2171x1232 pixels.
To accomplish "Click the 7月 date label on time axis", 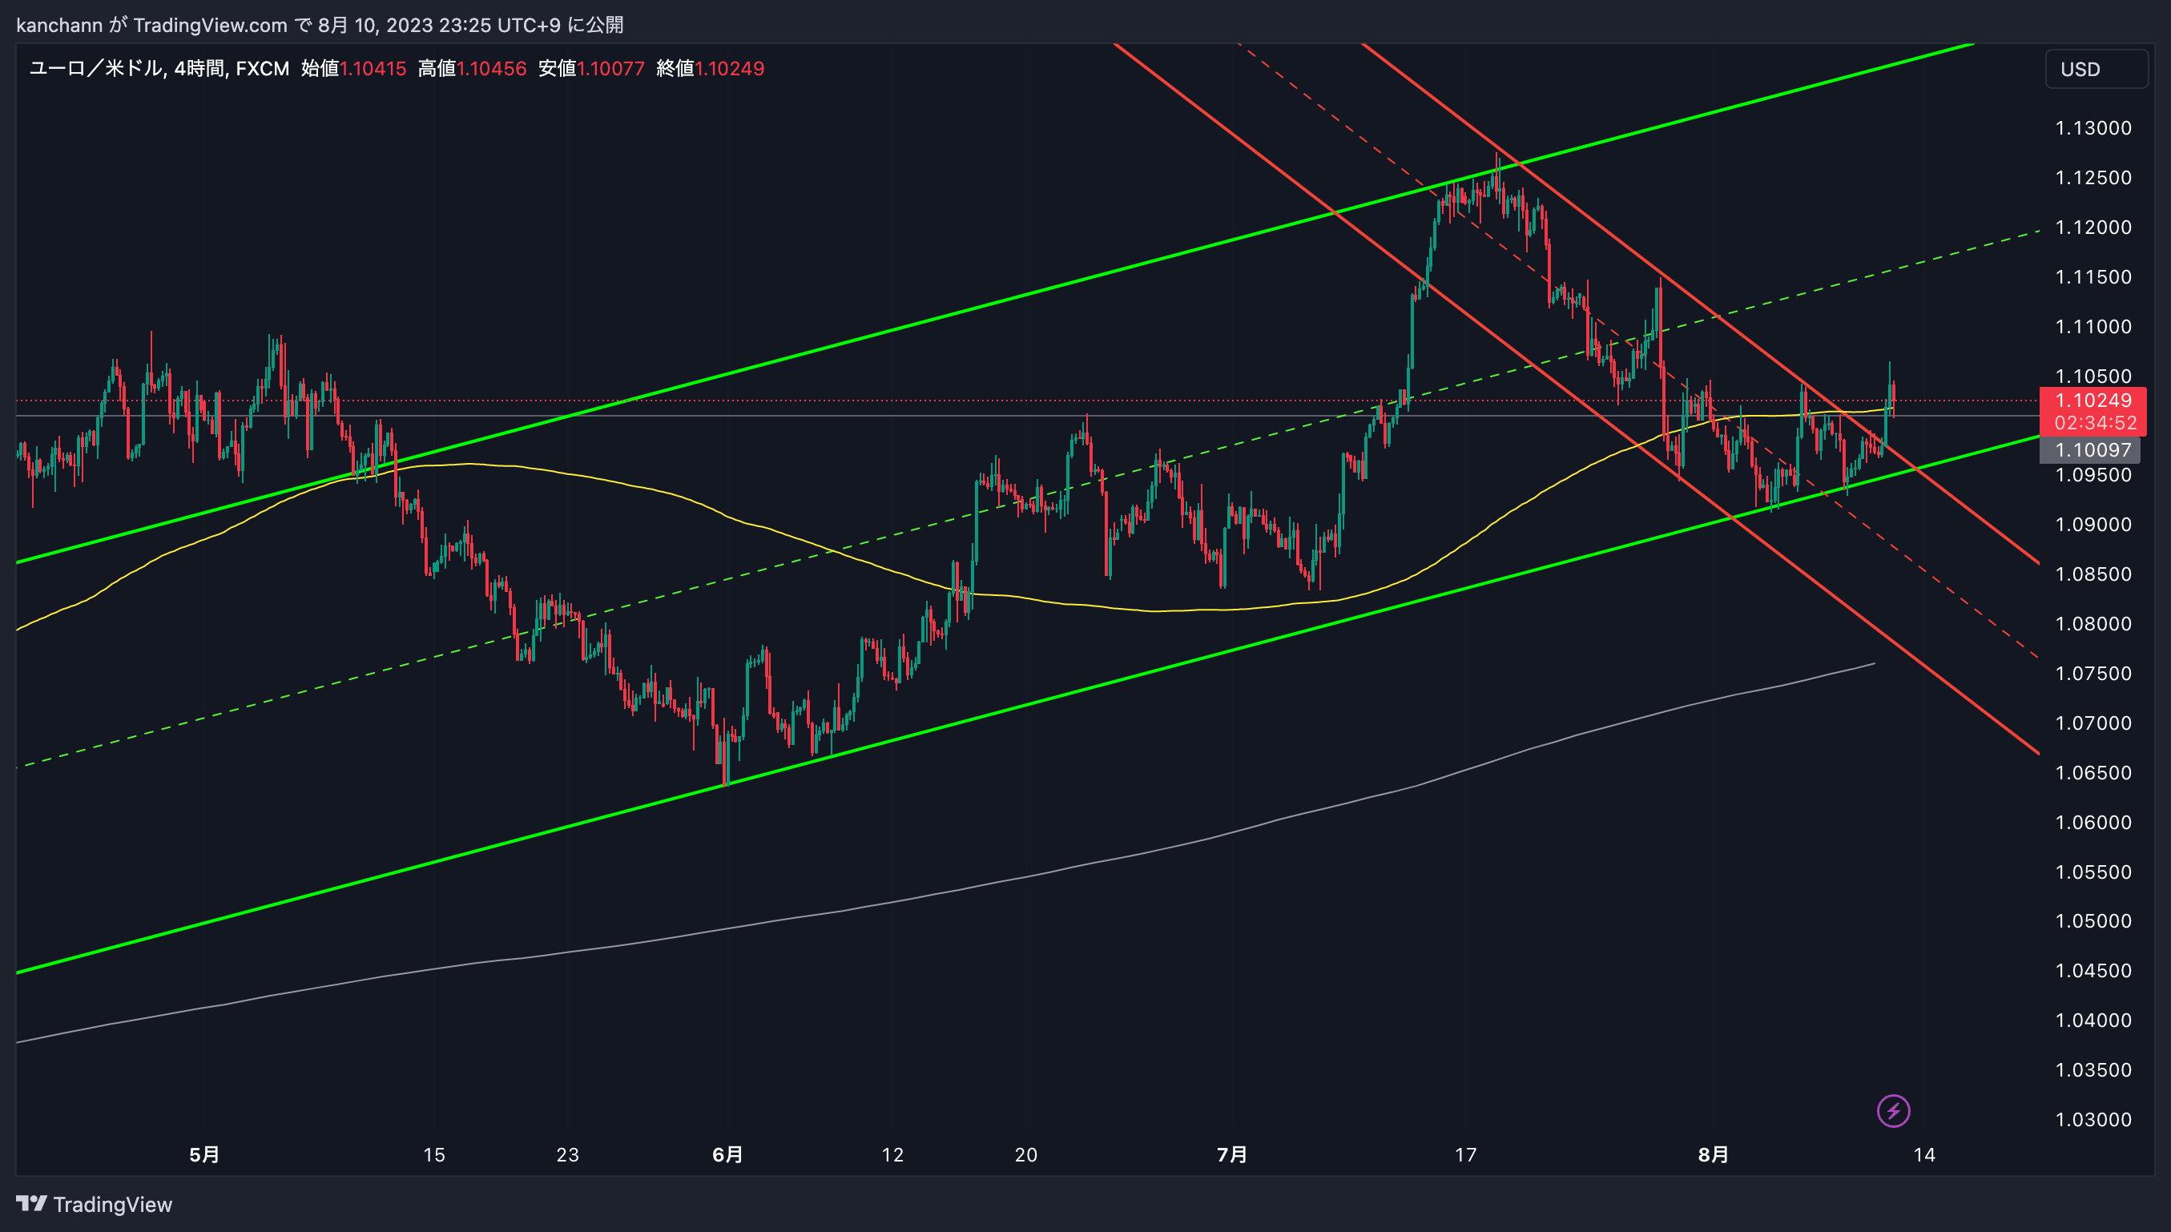I will point(1232,1154).
